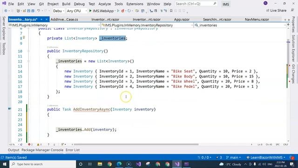Close the Invento...tory.cs tab

(47, 20)
